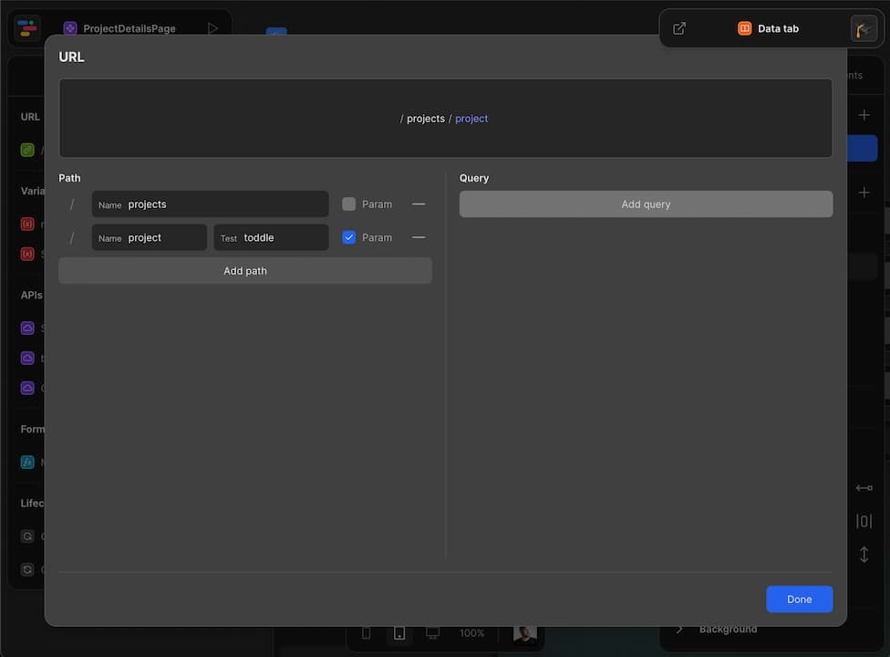
Task: Click the Test value field containing toddle
Action: pyautogui.click(x=281, y=237)
